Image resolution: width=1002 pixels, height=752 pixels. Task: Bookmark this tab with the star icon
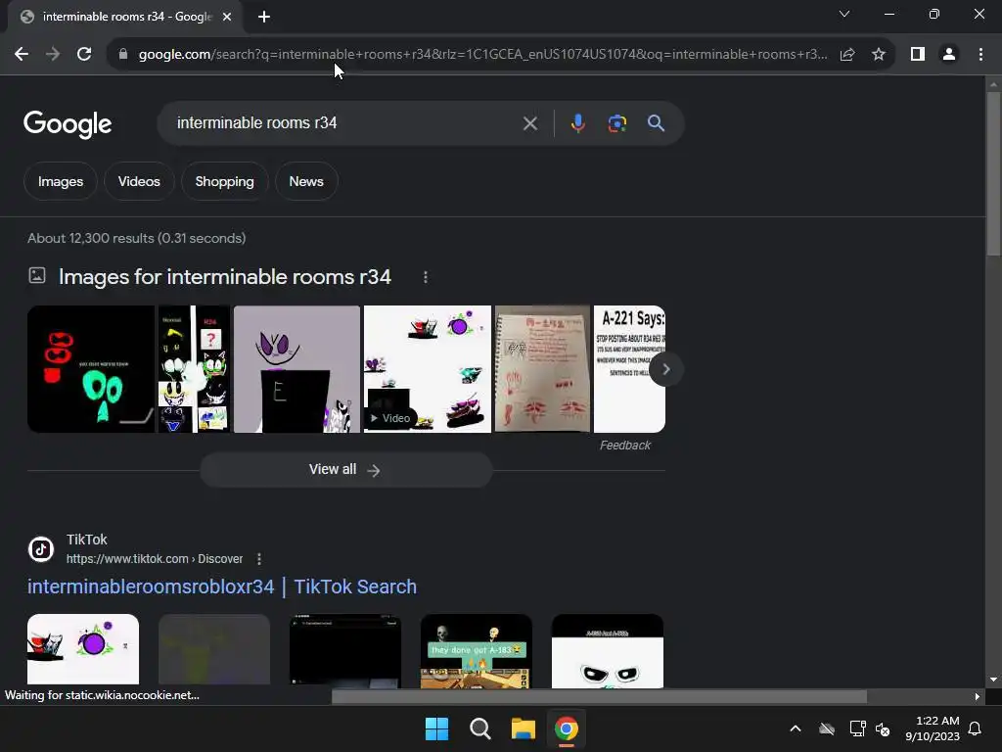(879, 55)
